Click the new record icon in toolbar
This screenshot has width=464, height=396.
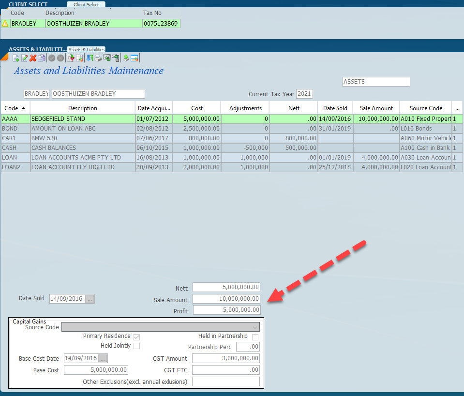[x=15, y=59]
